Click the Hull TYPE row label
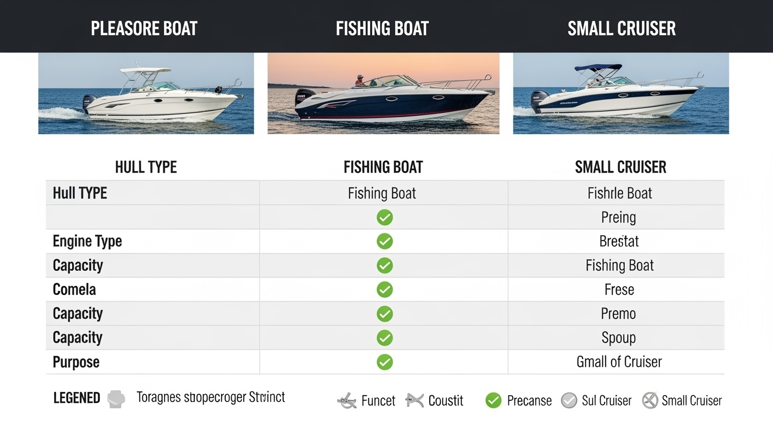 [x=80, y=193]
